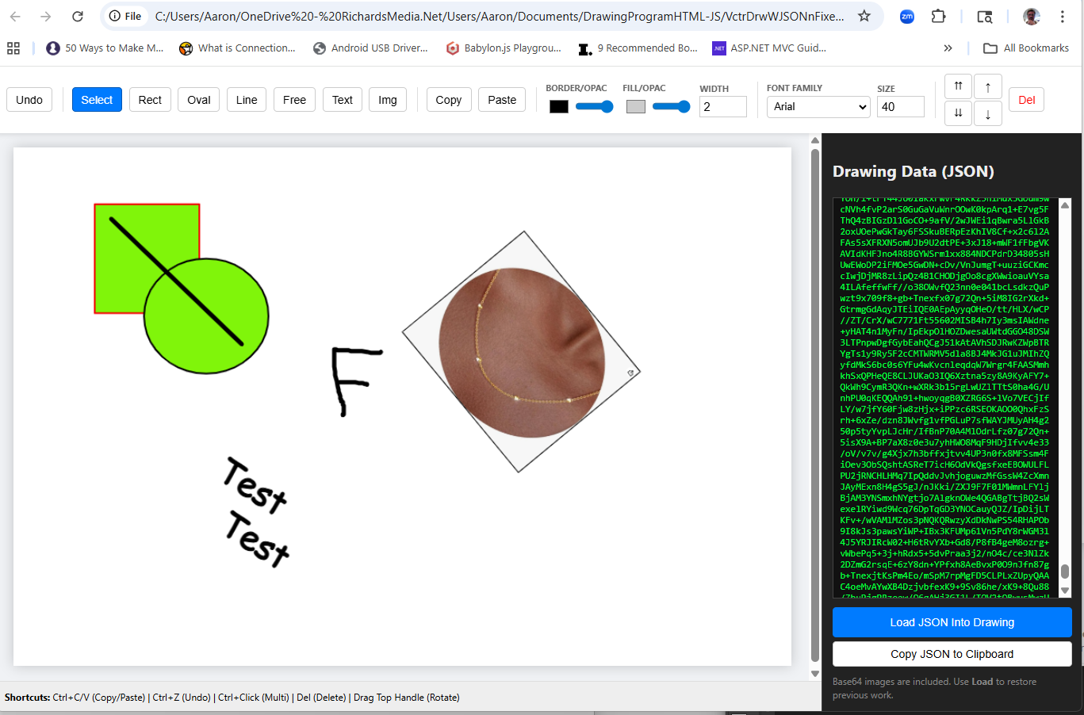Image resolution: width=1084 pixels, height=715 pixels.
Task: Open the Chrome extensions puzzle icon
Action: (x=938, y=16)
